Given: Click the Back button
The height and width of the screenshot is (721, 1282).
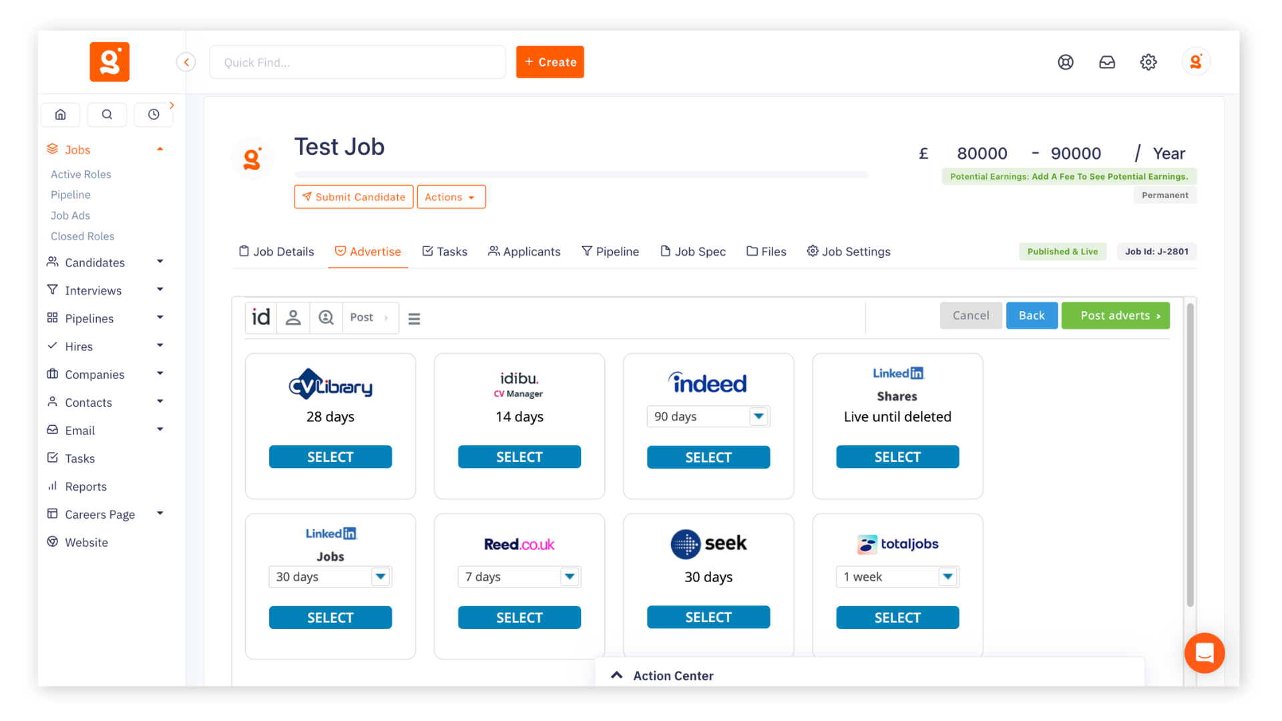Looking at the screenshot, I should (x=1032, y=316).
